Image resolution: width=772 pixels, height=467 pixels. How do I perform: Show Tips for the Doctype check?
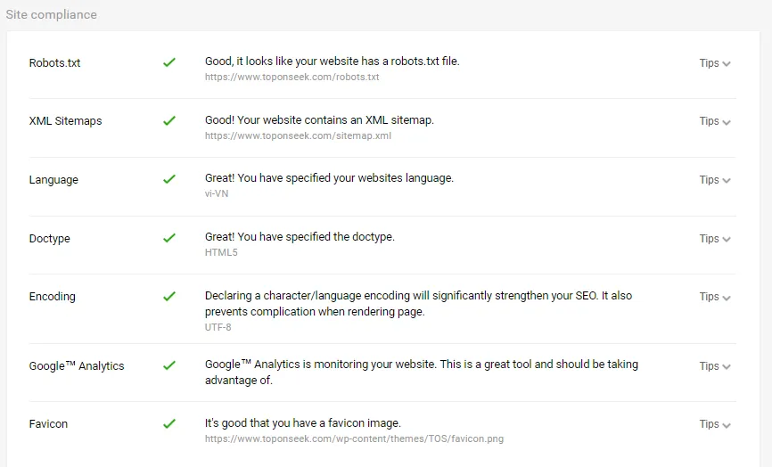(715, 239)
